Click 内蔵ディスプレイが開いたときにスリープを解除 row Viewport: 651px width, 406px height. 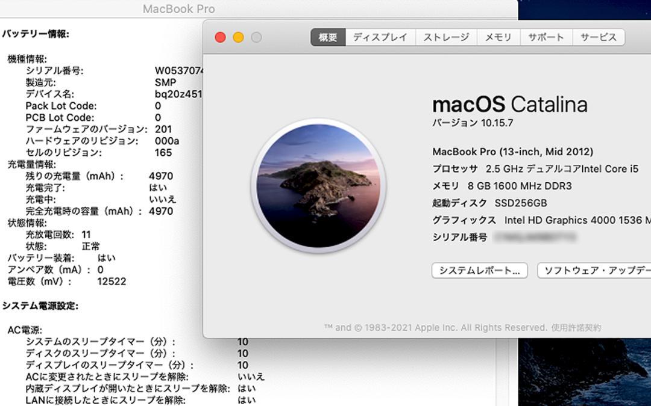140,388
